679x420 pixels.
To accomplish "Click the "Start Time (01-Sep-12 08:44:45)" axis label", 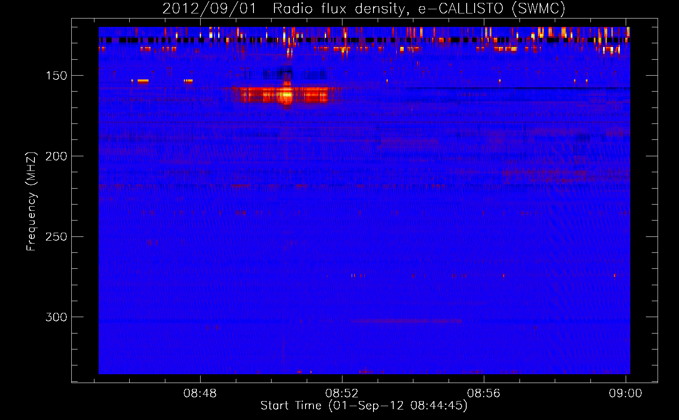I will point(364,406).
